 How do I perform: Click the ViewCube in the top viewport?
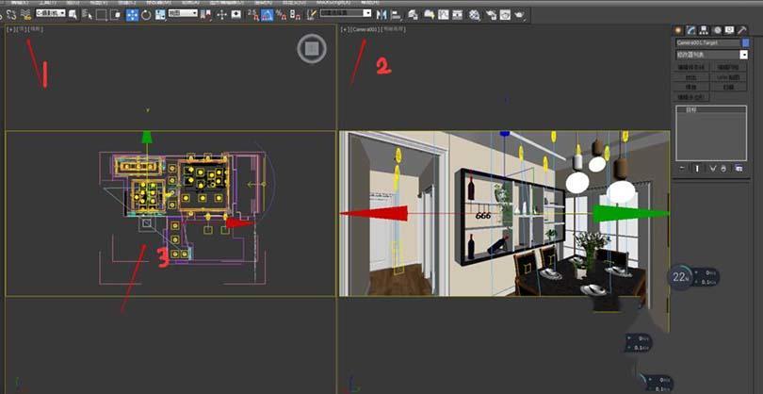(x=312, y=48)
